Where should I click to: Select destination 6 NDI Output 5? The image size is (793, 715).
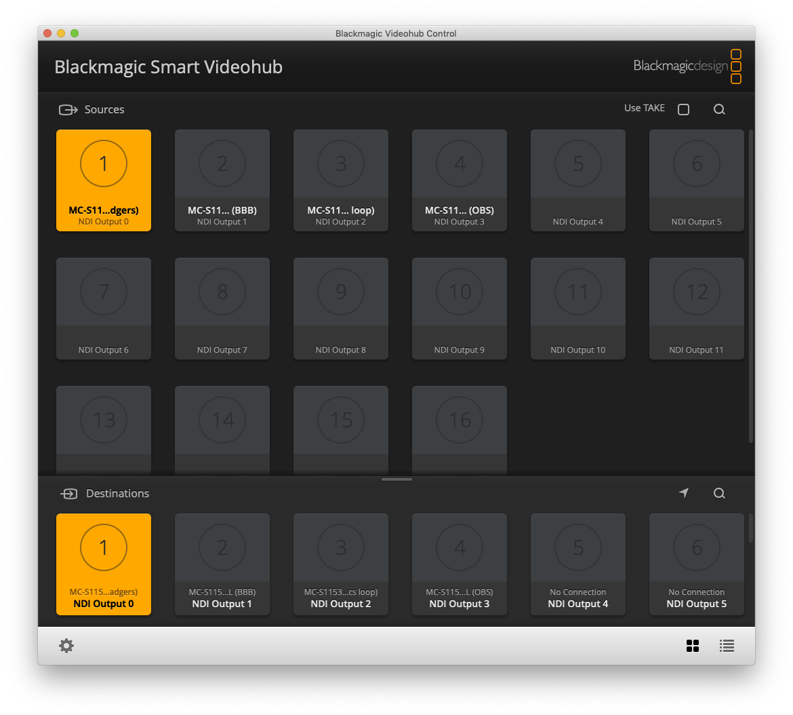pos(696,564)
